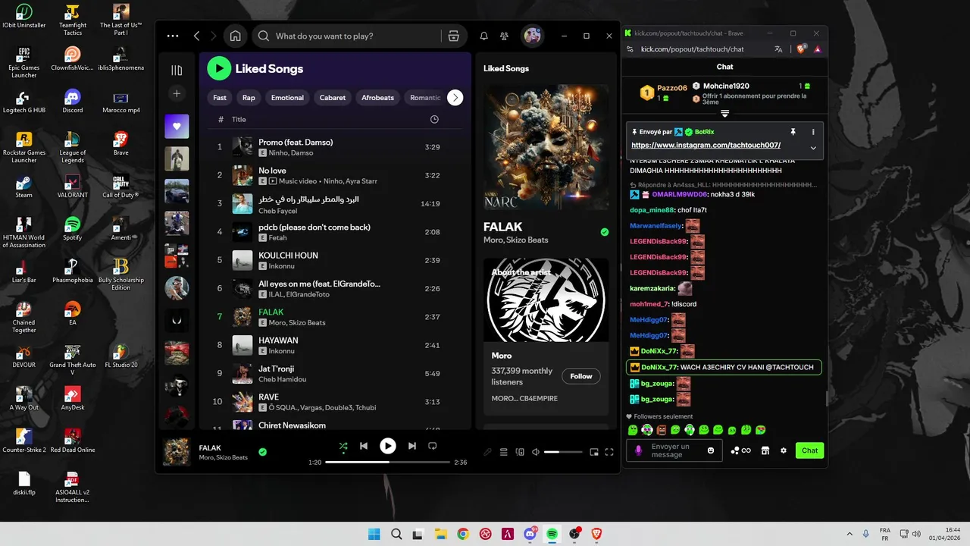Open the Spotify queue view
This screenshot has height=546, width=970.
504,452
